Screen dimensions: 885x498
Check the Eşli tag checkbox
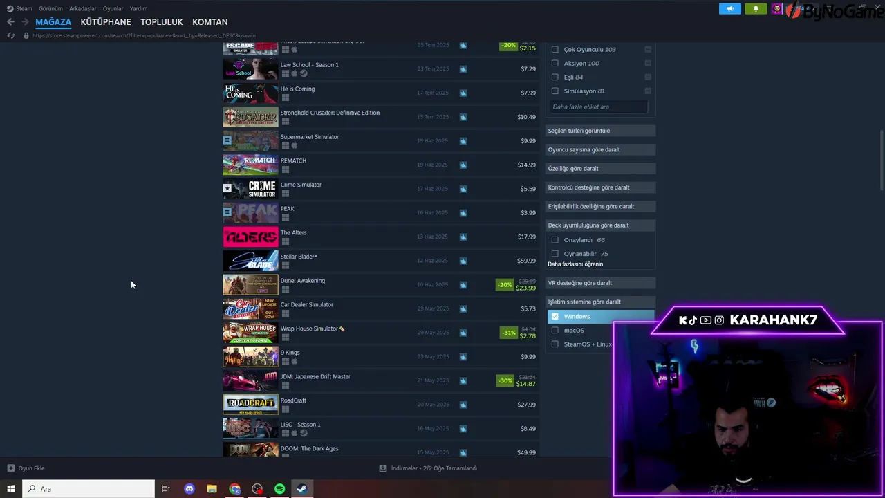click(555, 77)
